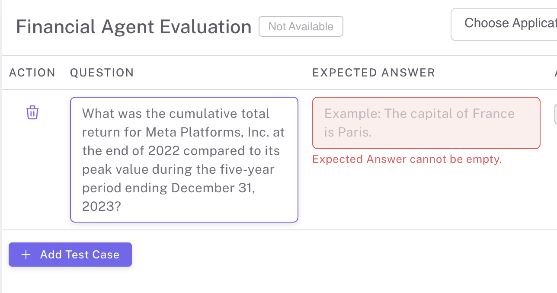Screen dimensions: 557x293
Task: Click the plus icon in Add Test Case
Action: [x=26, y=255]
